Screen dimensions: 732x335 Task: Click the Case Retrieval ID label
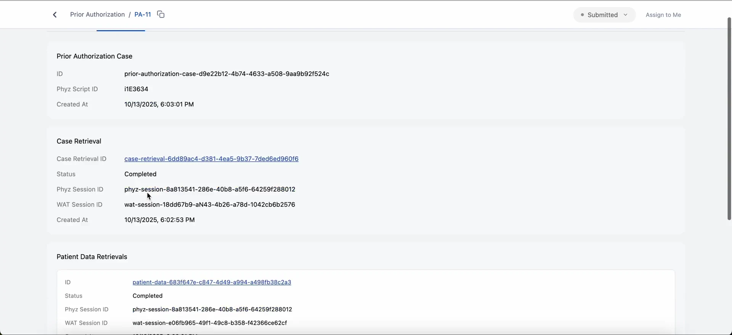coord(82,159)
